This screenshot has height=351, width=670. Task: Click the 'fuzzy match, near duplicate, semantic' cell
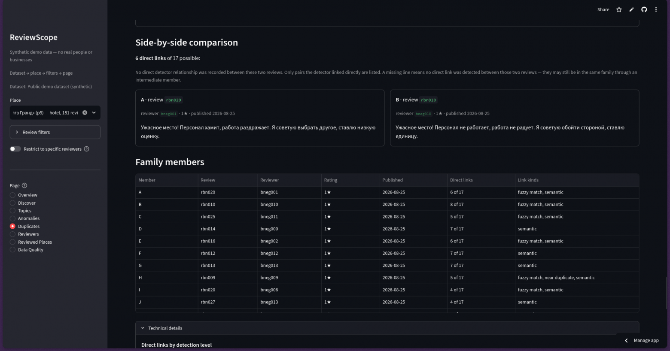coord(577,278)
